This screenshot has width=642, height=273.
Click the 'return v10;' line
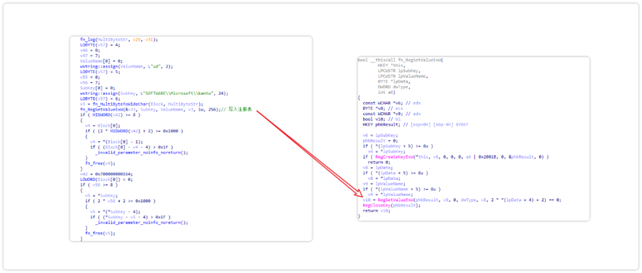coord(376,211)
